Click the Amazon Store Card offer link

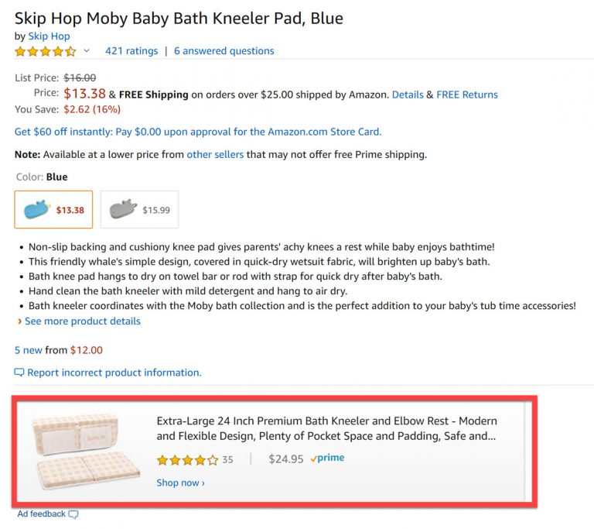(197, 132)
